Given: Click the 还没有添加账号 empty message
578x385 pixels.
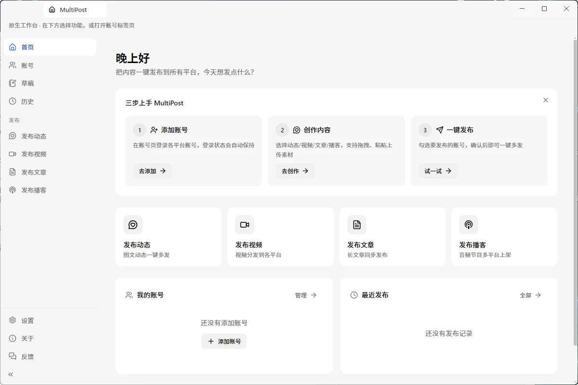Looking at the screenshot, I should pos(224,323).
